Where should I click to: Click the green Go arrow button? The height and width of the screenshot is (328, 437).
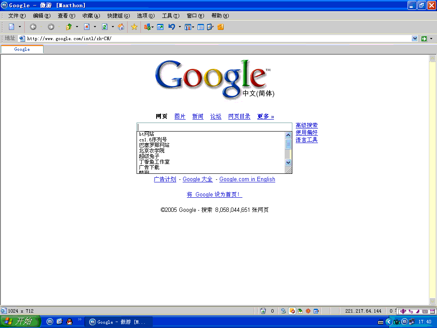424,38
